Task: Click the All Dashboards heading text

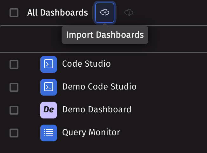Action: [x=57, y=13]
